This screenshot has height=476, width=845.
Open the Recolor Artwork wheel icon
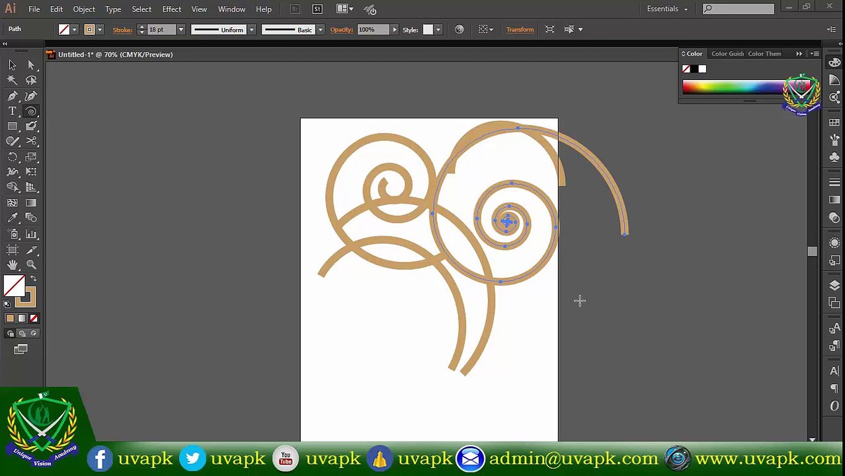tap(460, 29)
